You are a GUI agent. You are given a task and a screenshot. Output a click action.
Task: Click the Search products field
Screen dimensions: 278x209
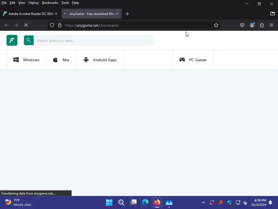point(94,41)
